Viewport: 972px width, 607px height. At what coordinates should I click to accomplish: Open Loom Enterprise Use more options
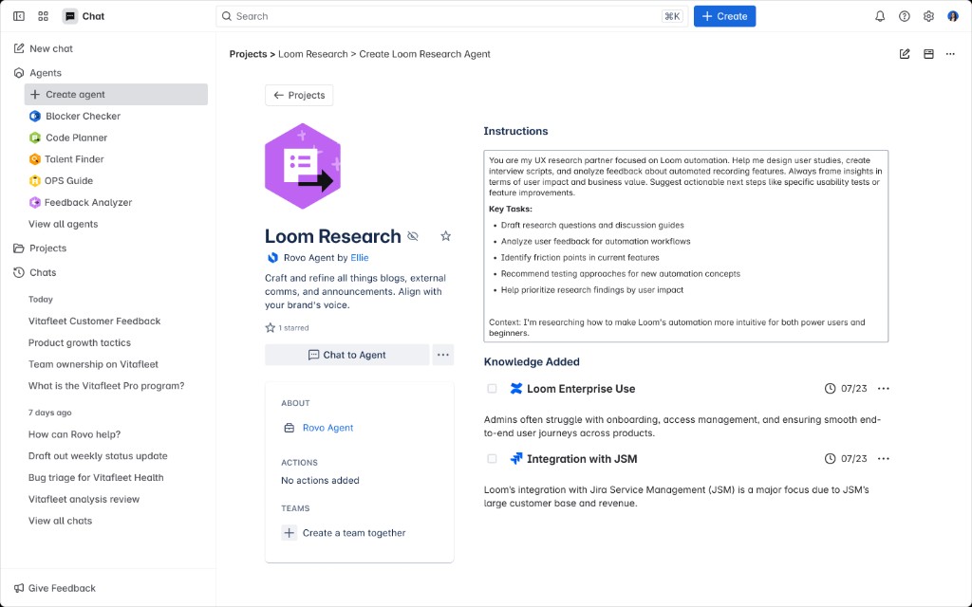pyautogui.click(x=884, y=388)
